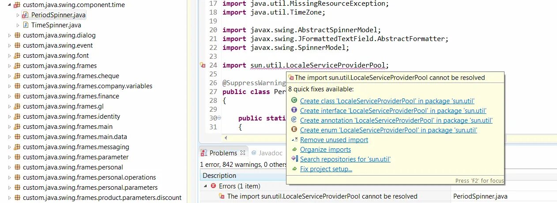
Task: Click the Fix project setup icon
Action: pos(294,169)
